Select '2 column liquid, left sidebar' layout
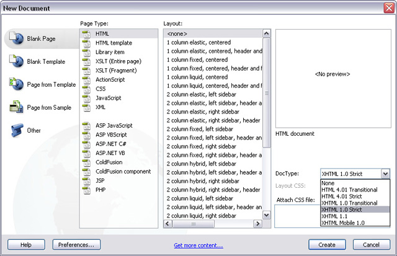 [x=213, y=198]
